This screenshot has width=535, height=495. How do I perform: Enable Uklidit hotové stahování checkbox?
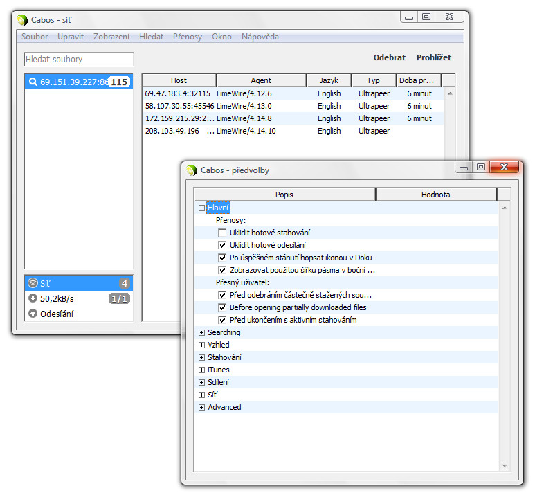point(222,233)
